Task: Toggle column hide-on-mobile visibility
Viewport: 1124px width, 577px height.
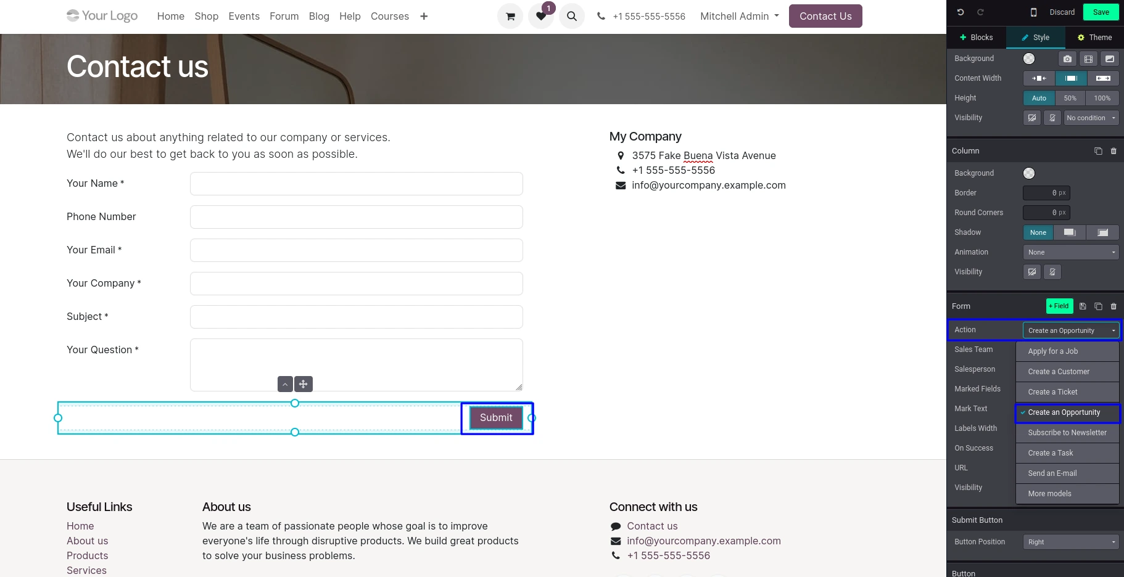Action: pyautogui.click(x=1052, y=272)
